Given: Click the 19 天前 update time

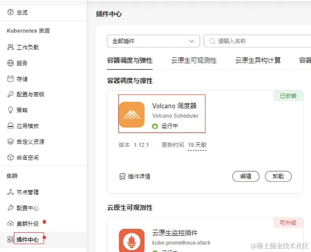Looking at the screenshot, I should click(197, 145).
